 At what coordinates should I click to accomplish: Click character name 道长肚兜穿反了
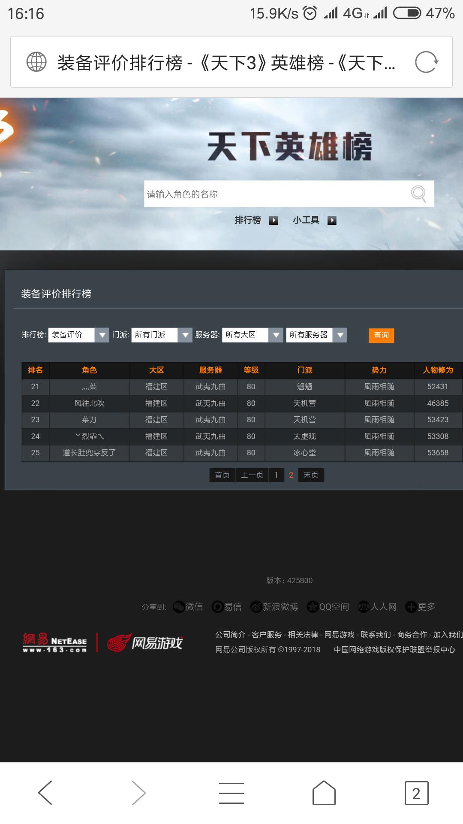[89, 453]
